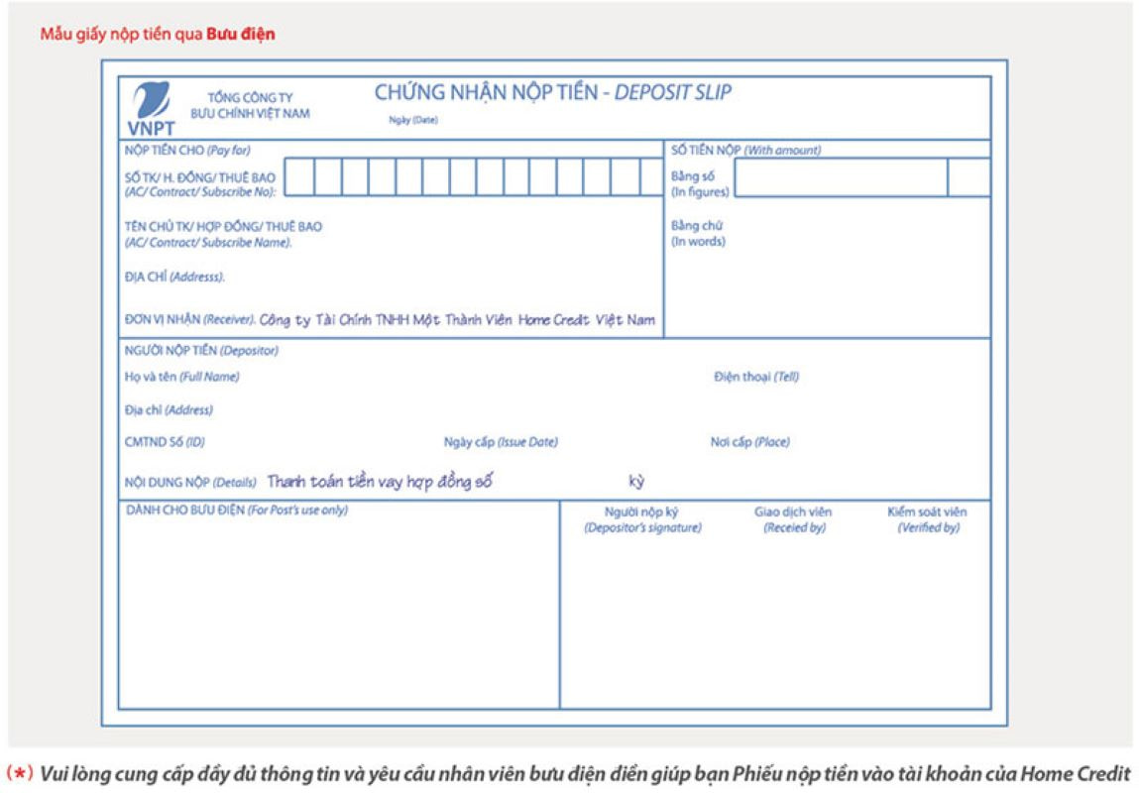The image size is (1139, 793).
Task: Click the 'Họ và tên (Full Name)' label
Action: click(181, 376)
